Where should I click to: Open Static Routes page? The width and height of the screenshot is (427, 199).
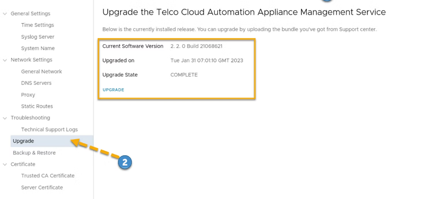(37, 106)
